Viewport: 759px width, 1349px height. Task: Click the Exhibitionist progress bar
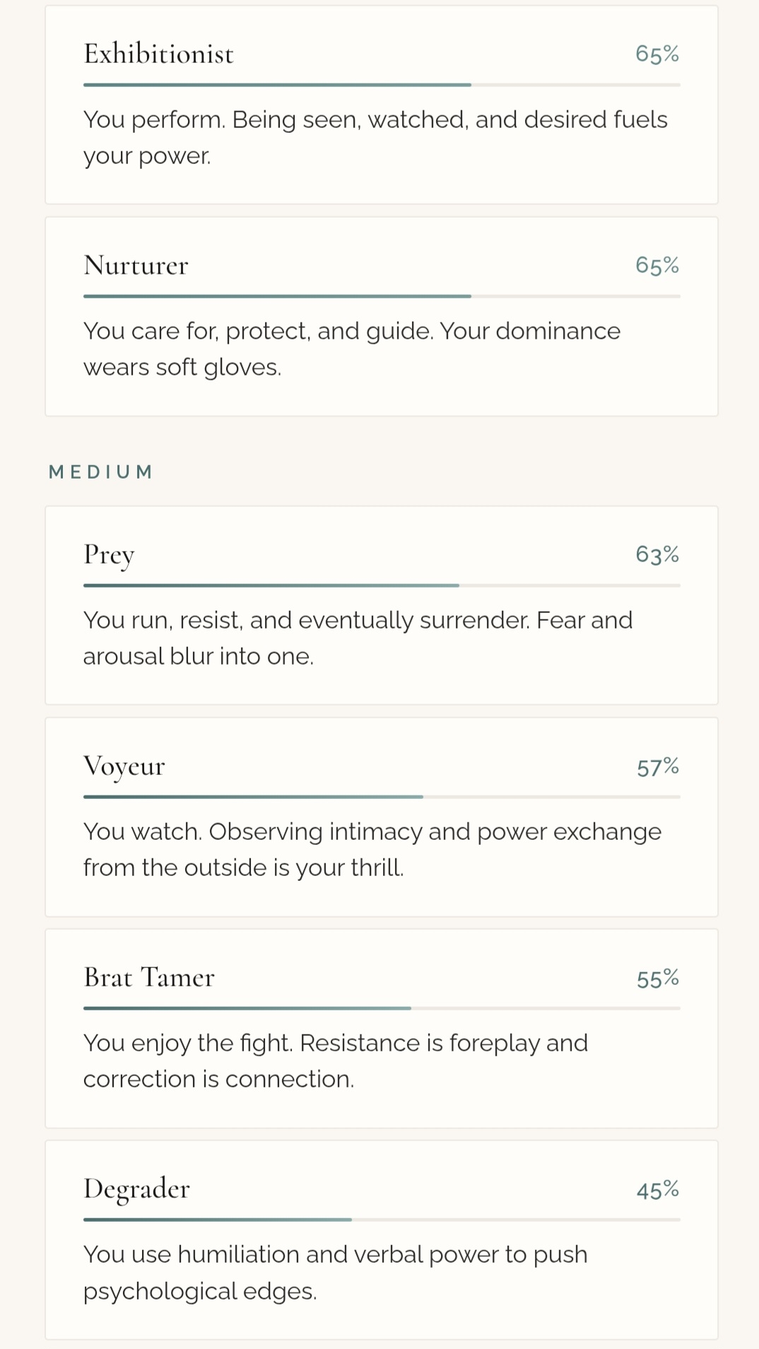click(x=382, y=85)
